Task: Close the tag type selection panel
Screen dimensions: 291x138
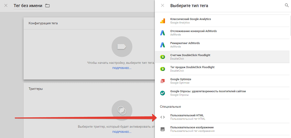Action: coord(163,5)
